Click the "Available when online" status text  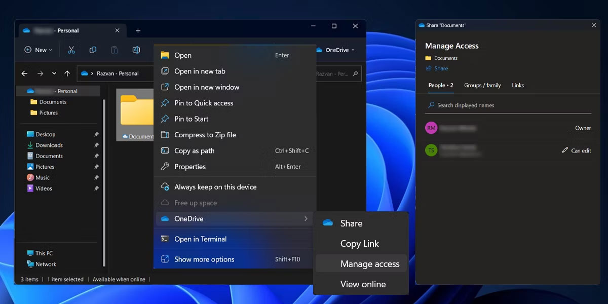(x=119, y=279)
